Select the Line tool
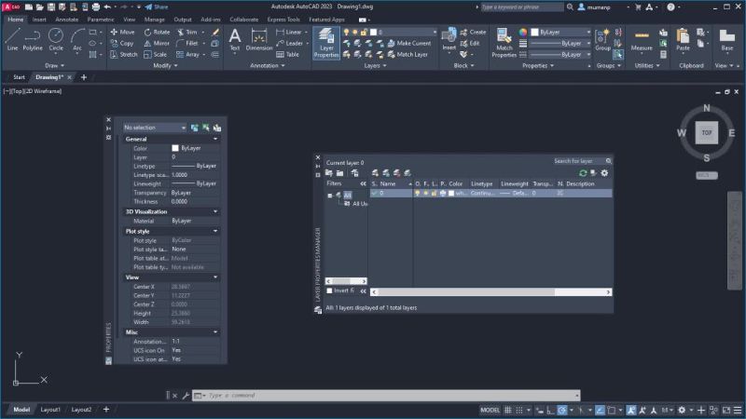The width and height of the screenshot is (746, 419). (12, 39)
